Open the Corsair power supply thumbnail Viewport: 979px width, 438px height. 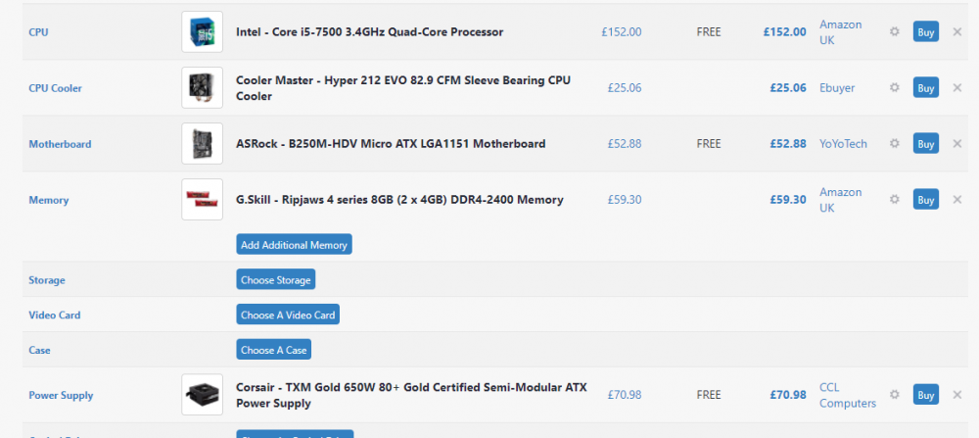tap(203, 394)
